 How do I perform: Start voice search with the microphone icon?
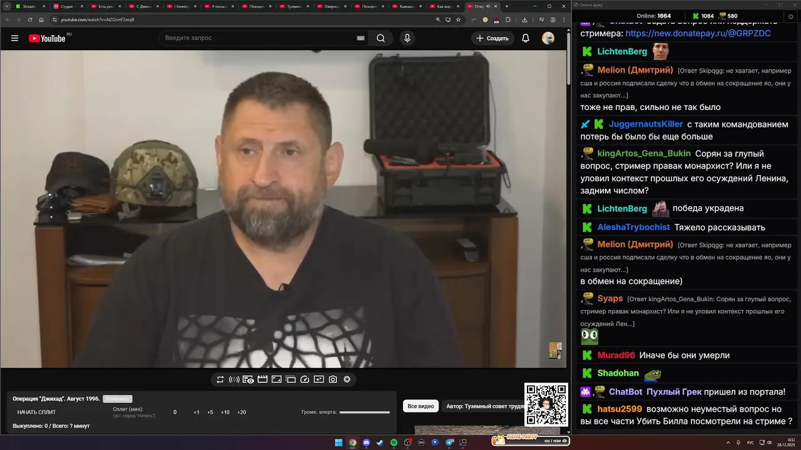click(x=407, y=38)
